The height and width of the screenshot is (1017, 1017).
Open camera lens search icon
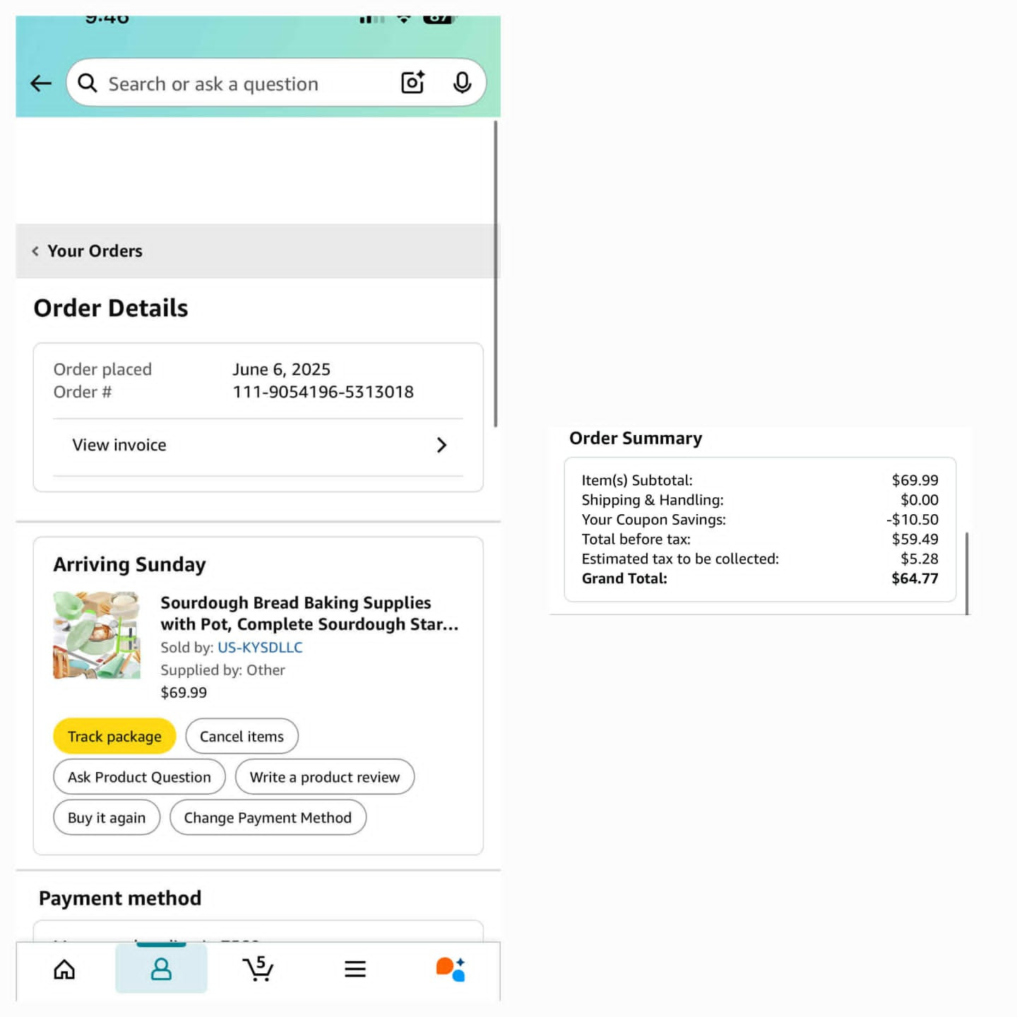412,83
